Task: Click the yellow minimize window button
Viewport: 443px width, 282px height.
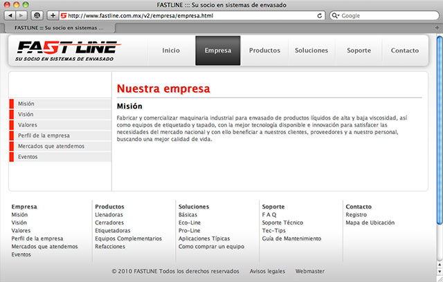Action: pyautogui.click(x=17, y=5)
